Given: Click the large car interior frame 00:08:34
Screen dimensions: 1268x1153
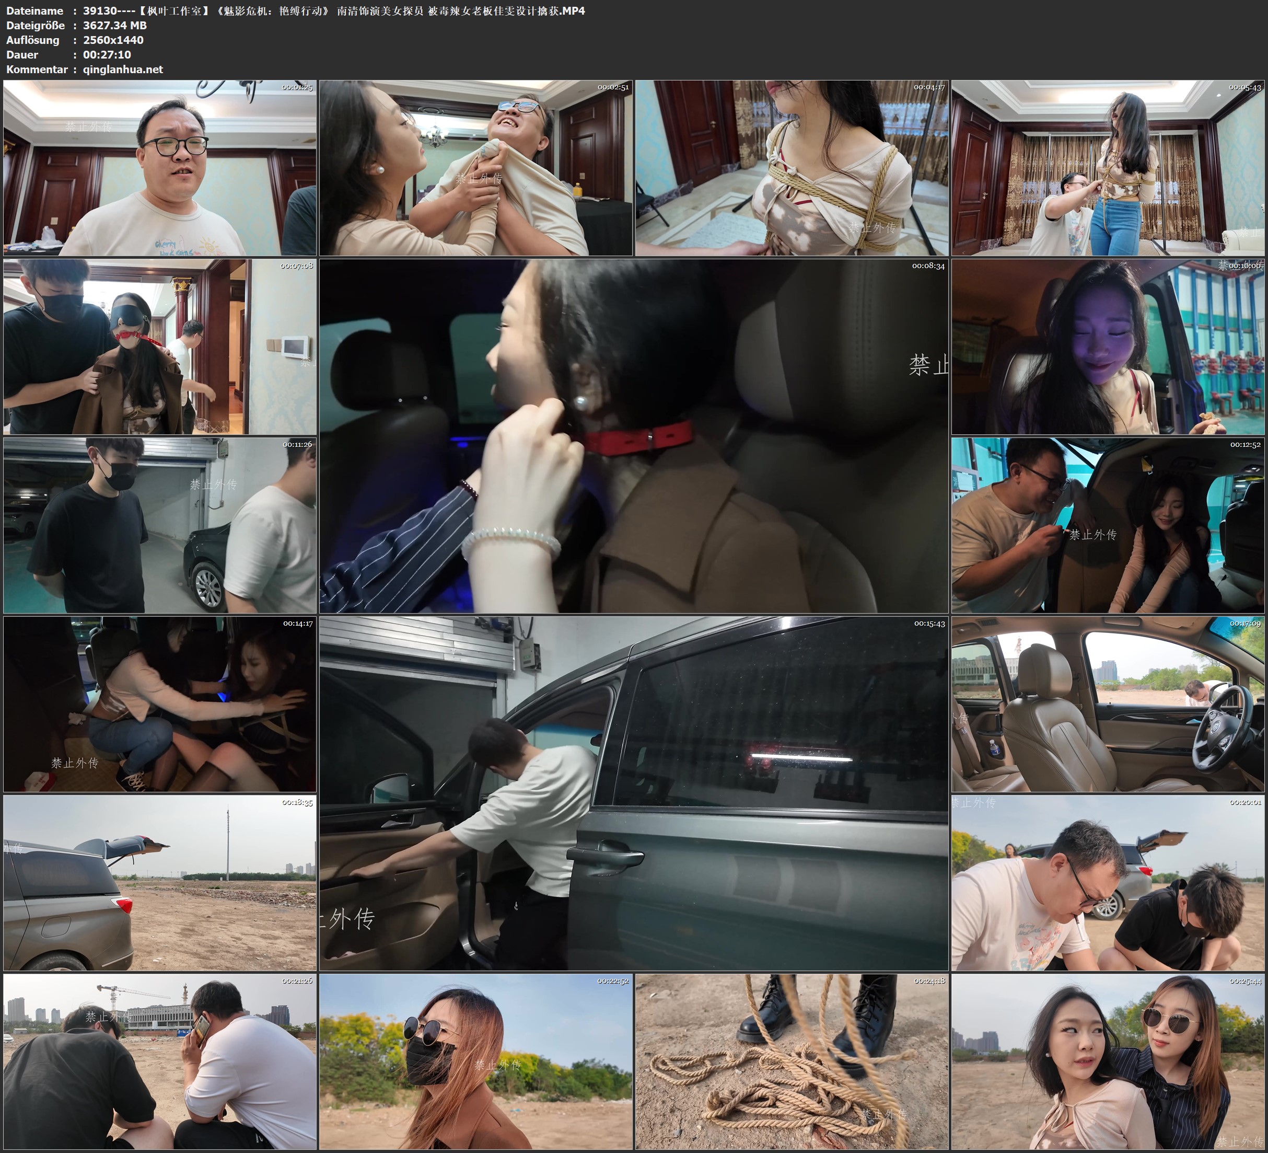Looking at the screenshot, I should pyautogui.click(x=633, y=435).
